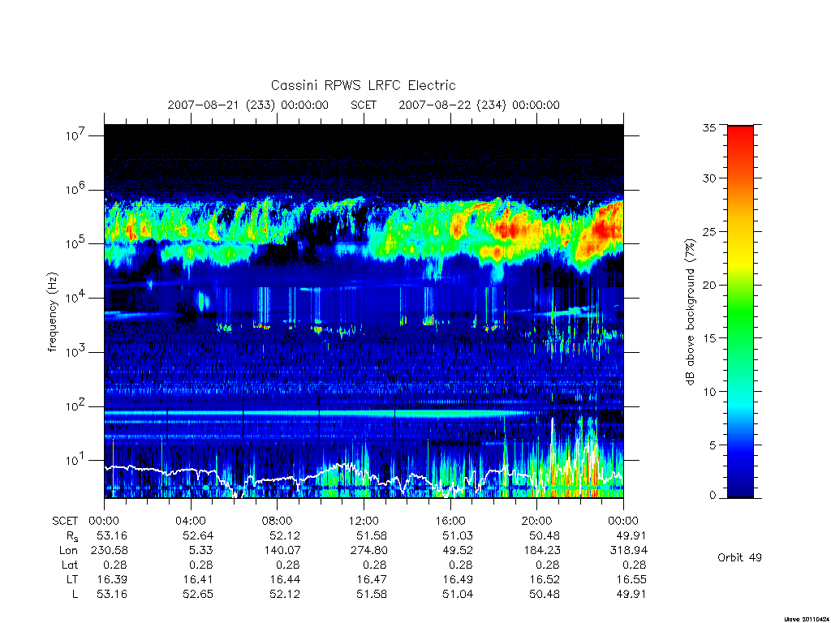
Task: Click the 'dB above background (7%)' label
Action: (690, 312)
